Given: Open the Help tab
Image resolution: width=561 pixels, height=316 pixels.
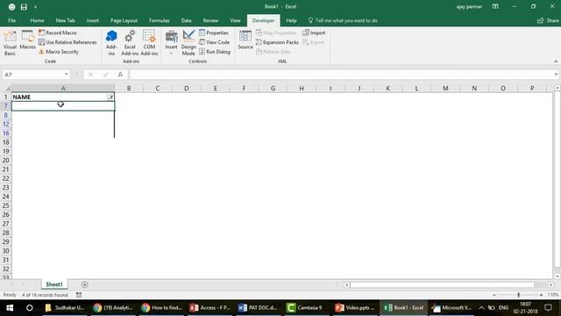Looking at the screenshot, I should 291,20.
